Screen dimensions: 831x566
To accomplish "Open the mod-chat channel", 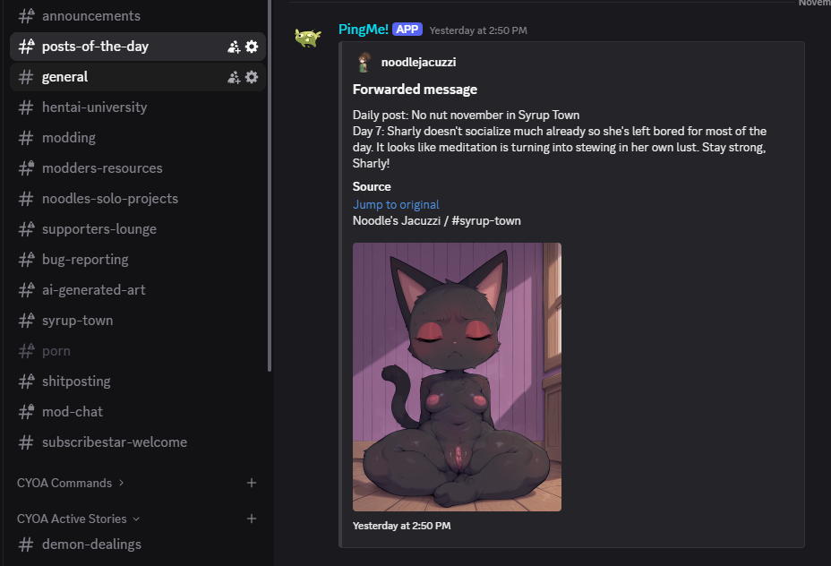I will pyautogui.click(x=72, y=412).
